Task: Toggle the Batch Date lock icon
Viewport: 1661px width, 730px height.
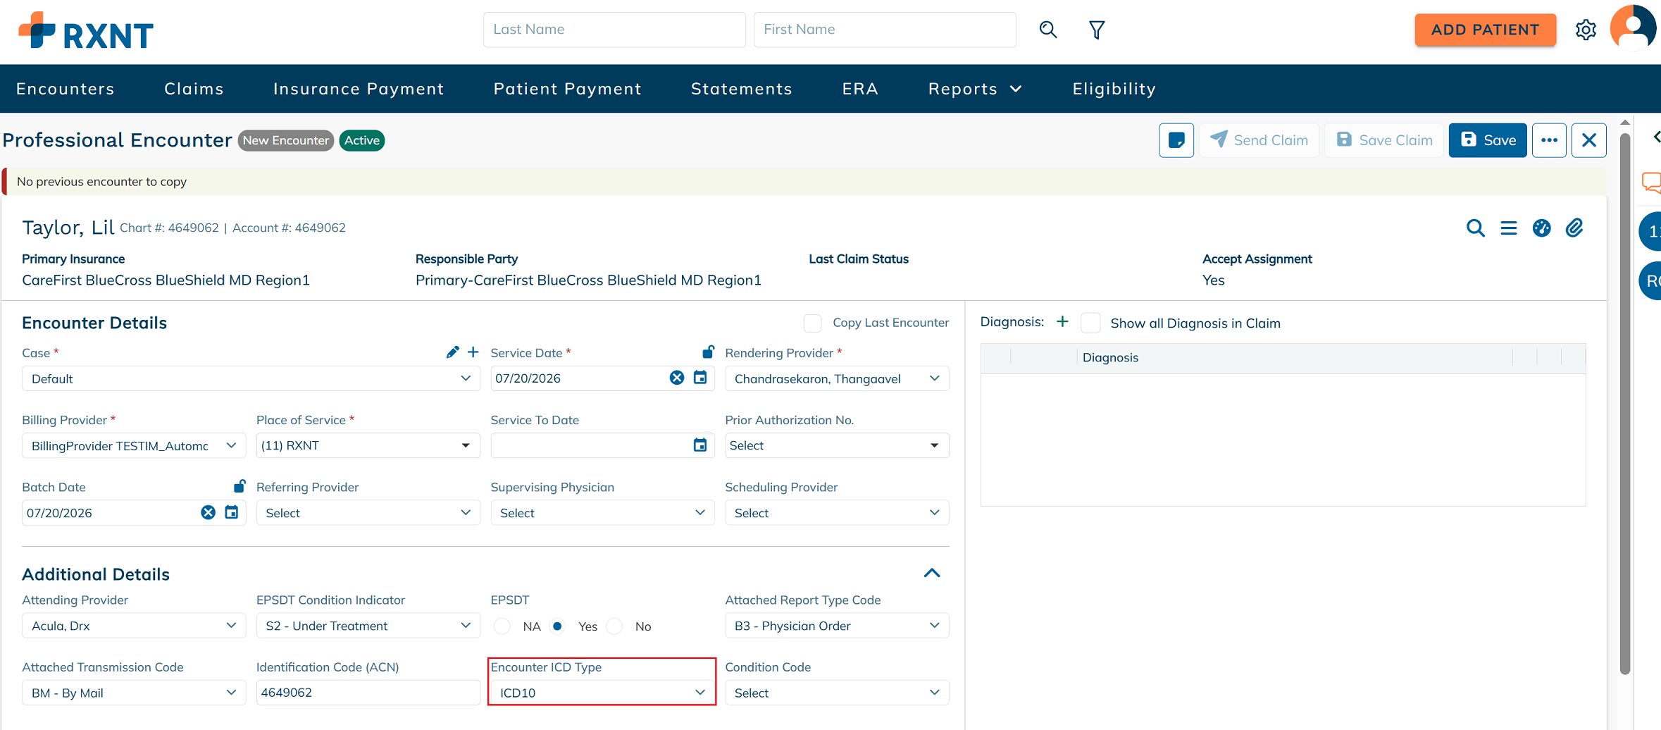Action: (x=239, y=486)
